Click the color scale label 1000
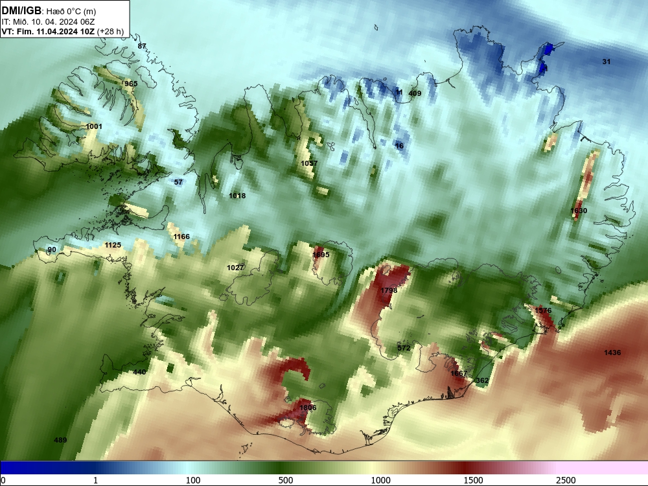Image resolution: width=648 pixels, height=486 pixels. (x=380, y=480)
